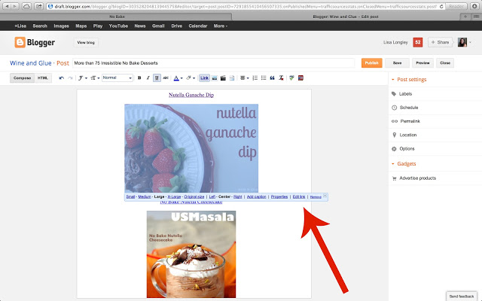Click Remove on image toolbar
The height and width of the screenshot is (301, 482).
316,197
